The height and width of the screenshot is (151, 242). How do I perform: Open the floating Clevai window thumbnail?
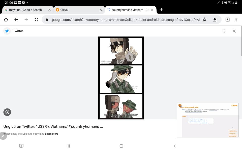[x=207, y=120]
